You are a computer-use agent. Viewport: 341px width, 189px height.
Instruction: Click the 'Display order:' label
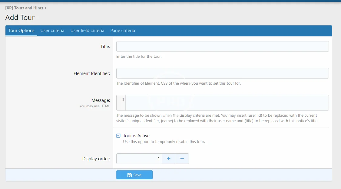96,159
